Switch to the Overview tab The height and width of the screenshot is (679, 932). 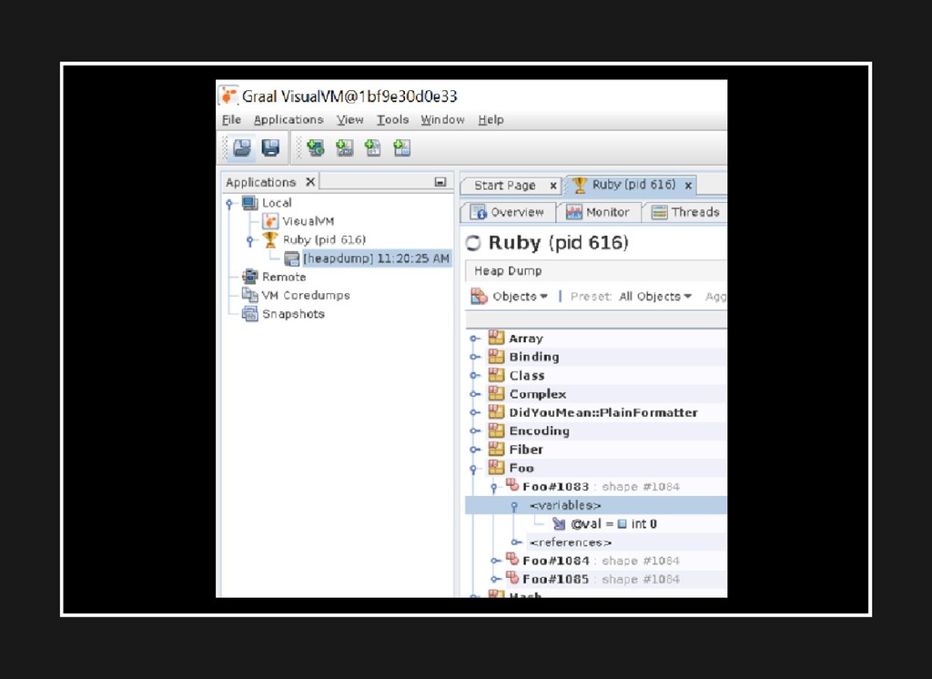point(507,212)
